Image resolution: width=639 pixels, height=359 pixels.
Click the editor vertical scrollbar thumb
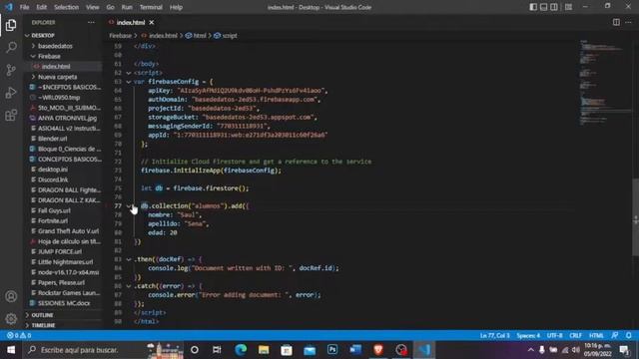coord(635,217)
